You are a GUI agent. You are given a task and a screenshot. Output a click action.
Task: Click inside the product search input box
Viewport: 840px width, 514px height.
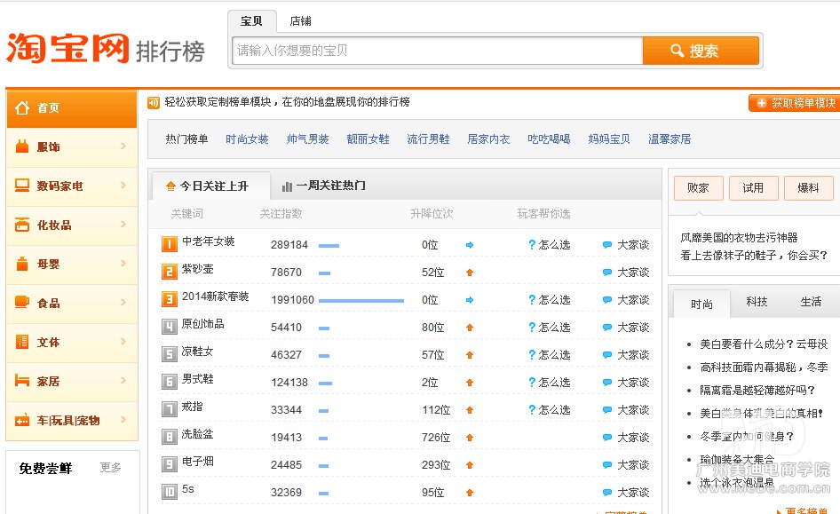pyautogui.click(x=435, y=51)
